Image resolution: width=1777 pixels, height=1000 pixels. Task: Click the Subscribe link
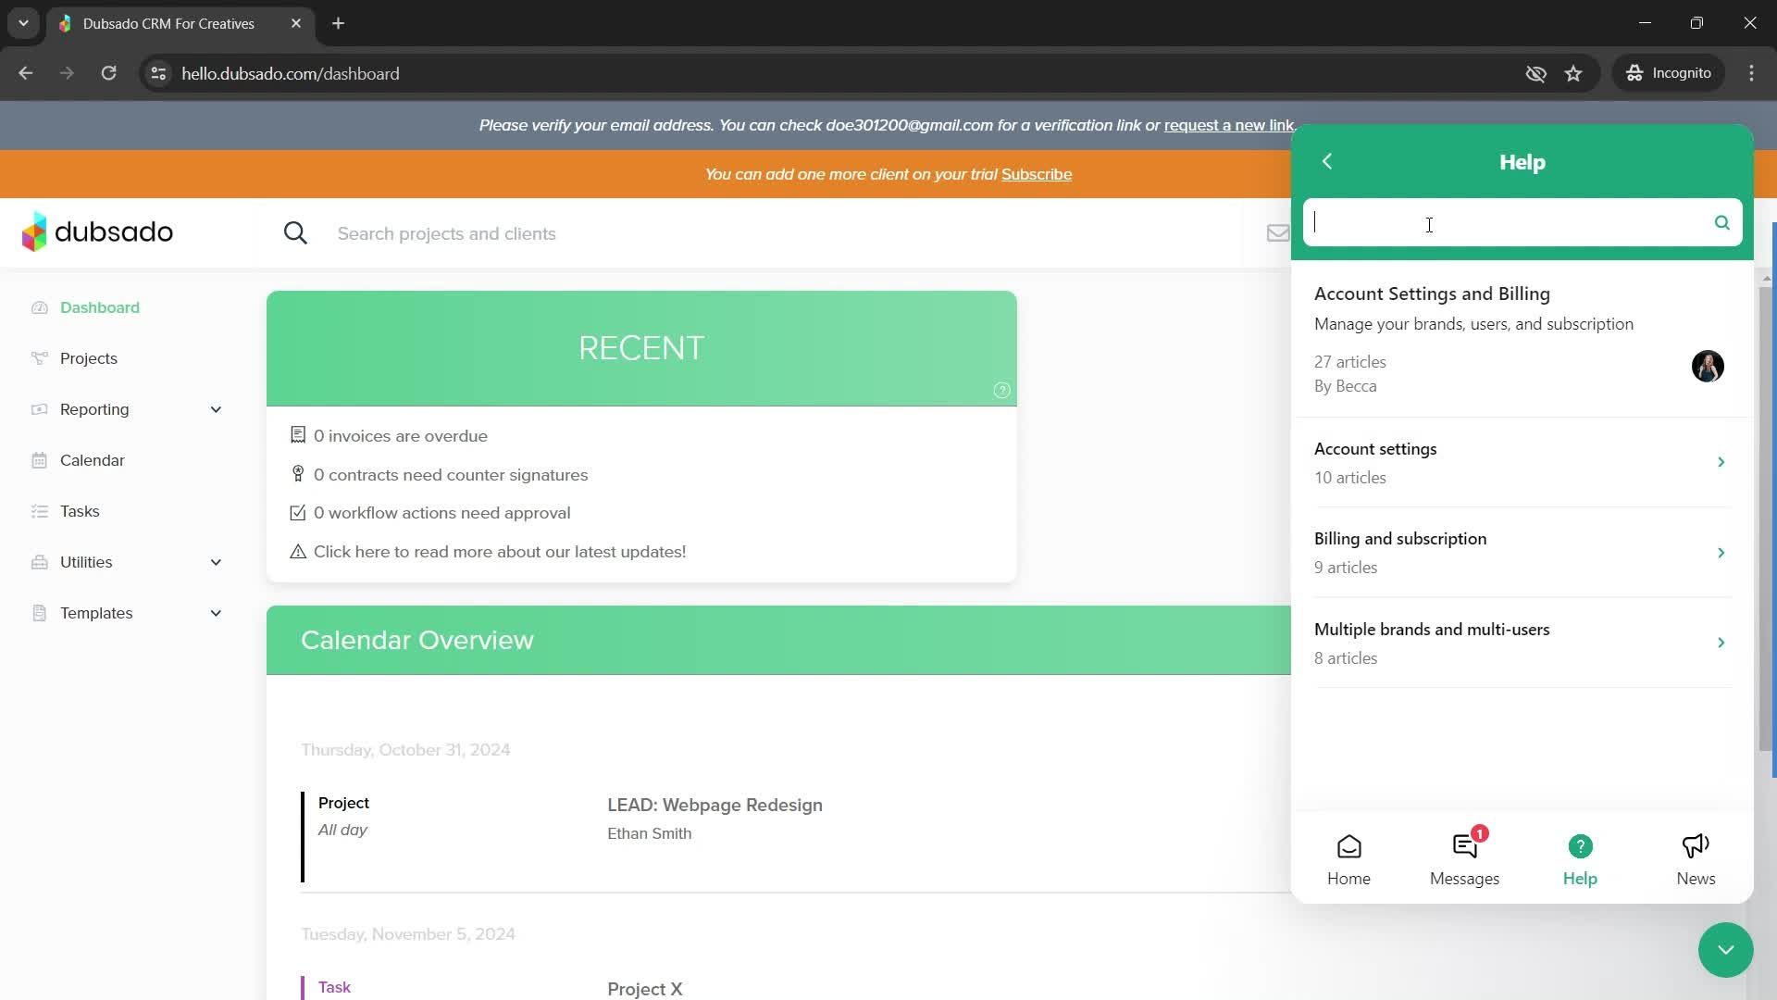[1037, 175]
